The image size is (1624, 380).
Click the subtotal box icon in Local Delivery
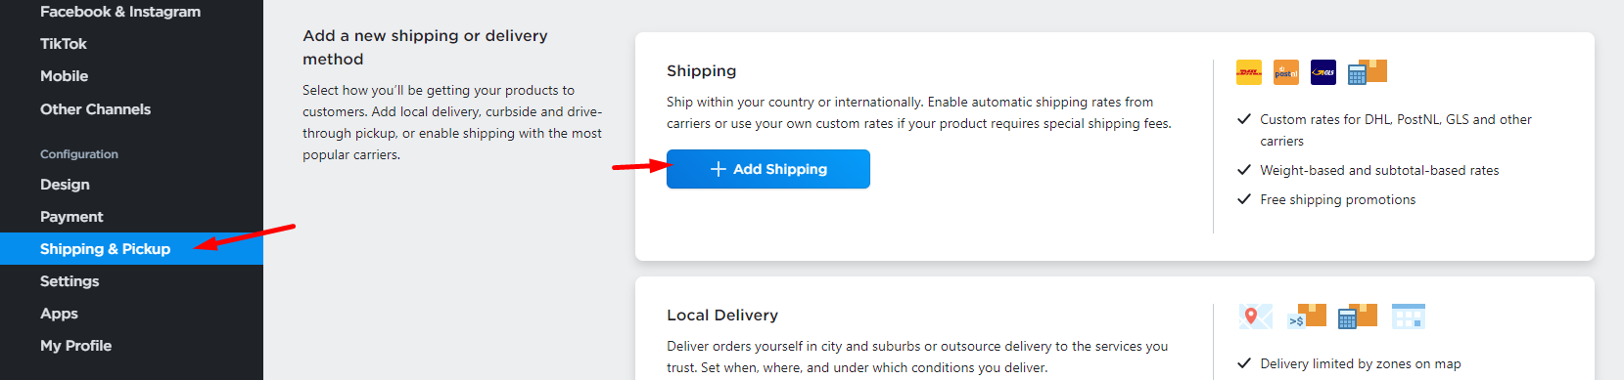click(1307, 317)
